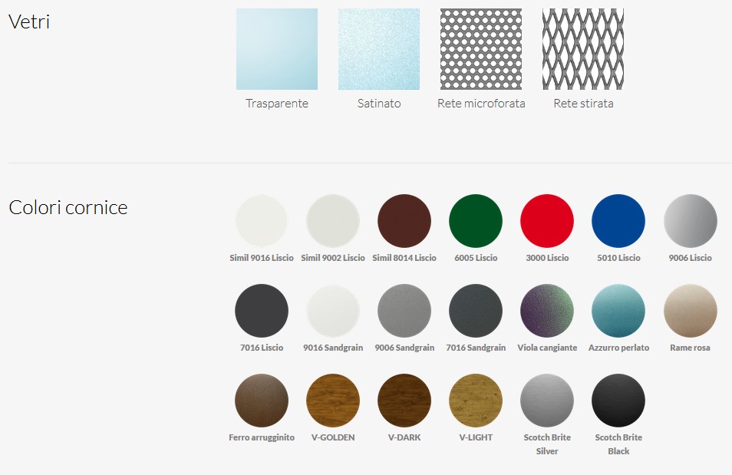Choose the Simil 9002 Liscio swatch
Screen dimensions: 732x475
[x=333, y=221]
